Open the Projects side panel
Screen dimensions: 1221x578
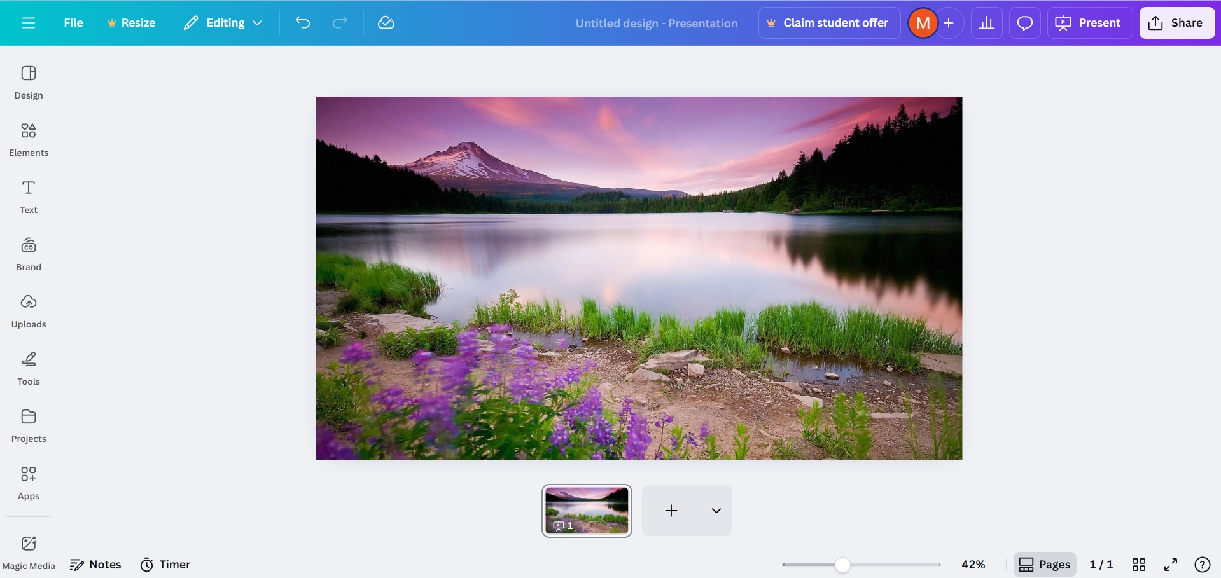click(29, 426)
